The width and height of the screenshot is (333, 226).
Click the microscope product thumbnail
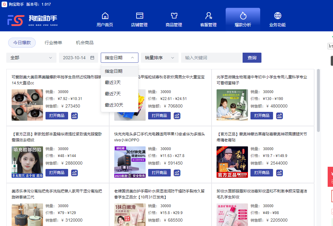pyautogui.click(x=232, y=105)
